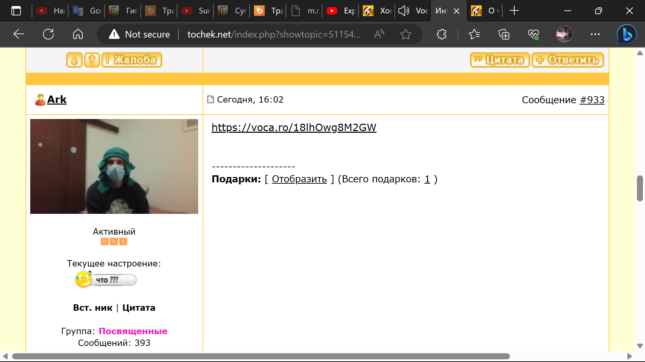Click Ark's avatar photo

114,166
